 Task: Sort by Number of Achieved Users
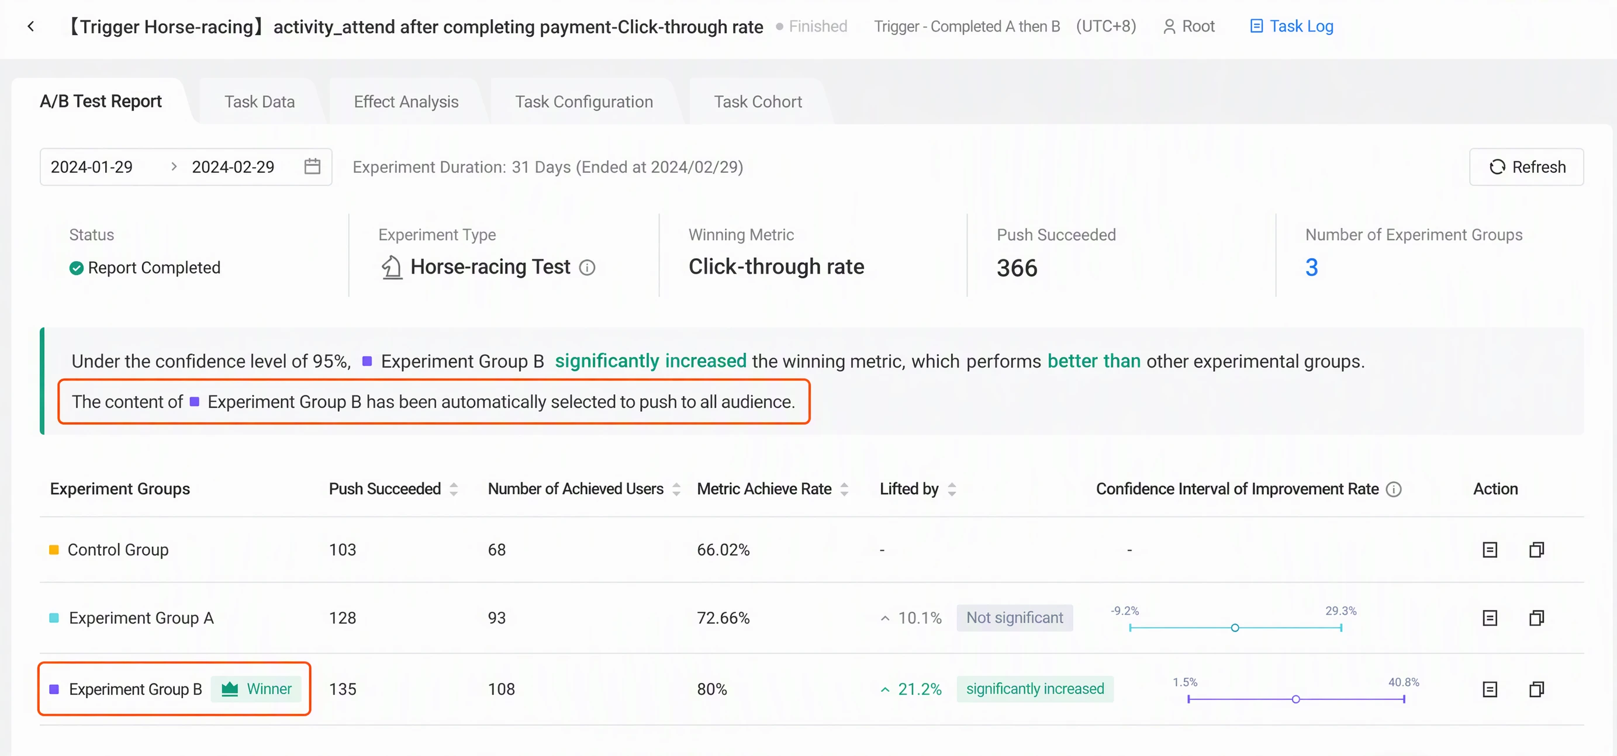[x=676, y=490]
